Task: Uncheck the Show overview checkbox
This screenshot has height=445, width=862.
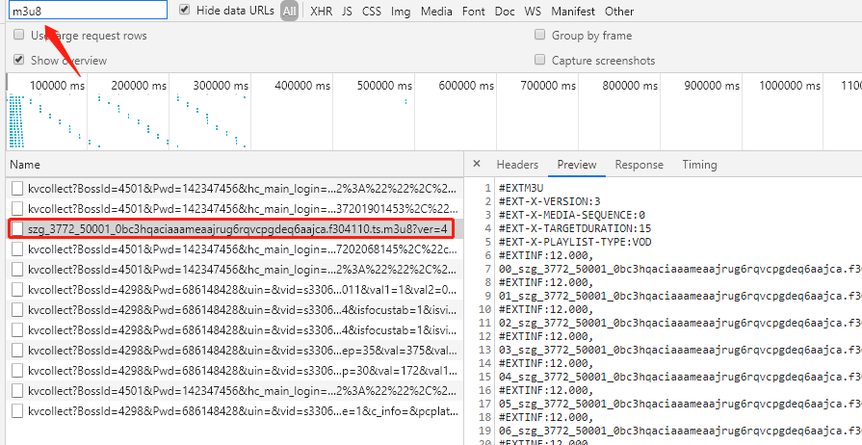Action: (x=18, y=60)
